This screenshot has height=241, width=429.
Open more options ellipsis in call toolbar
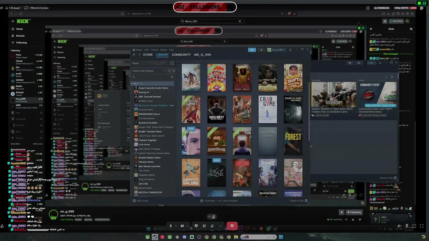(x=220, y=226)
